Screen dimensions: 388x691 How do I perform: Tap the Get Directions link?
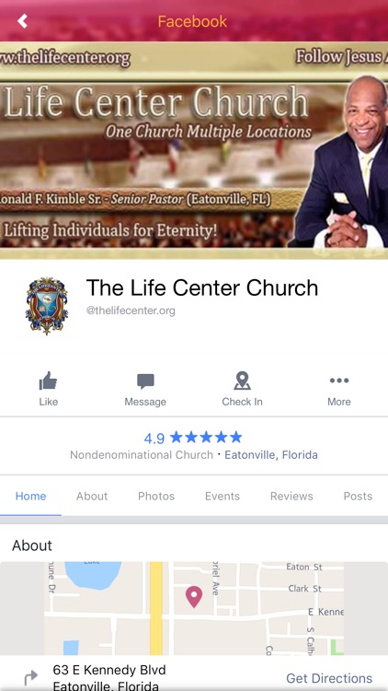(x=329, y=678)
